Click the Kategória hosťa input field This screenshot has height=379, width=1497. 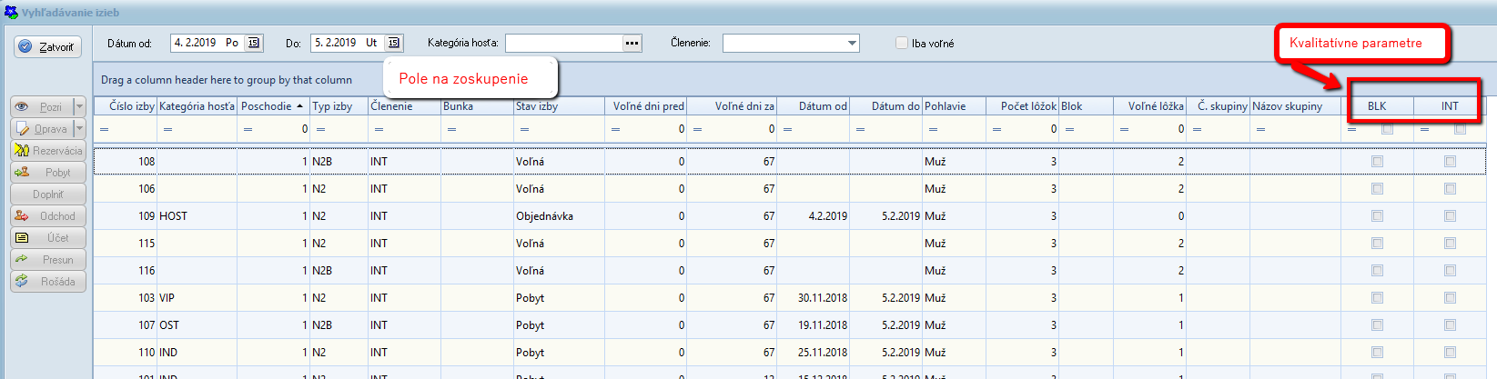[x=563, y=43]
